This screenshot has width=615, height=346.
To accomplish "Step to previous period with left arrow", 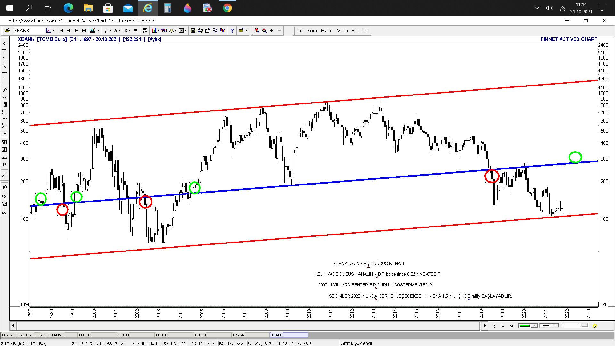I will (x=69, y=31).
